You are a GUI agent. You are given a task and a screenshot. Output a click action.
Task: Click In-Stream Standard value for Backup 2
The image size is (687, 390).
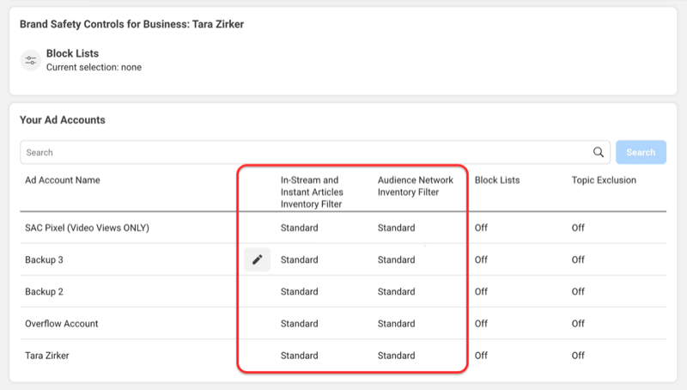299,291
